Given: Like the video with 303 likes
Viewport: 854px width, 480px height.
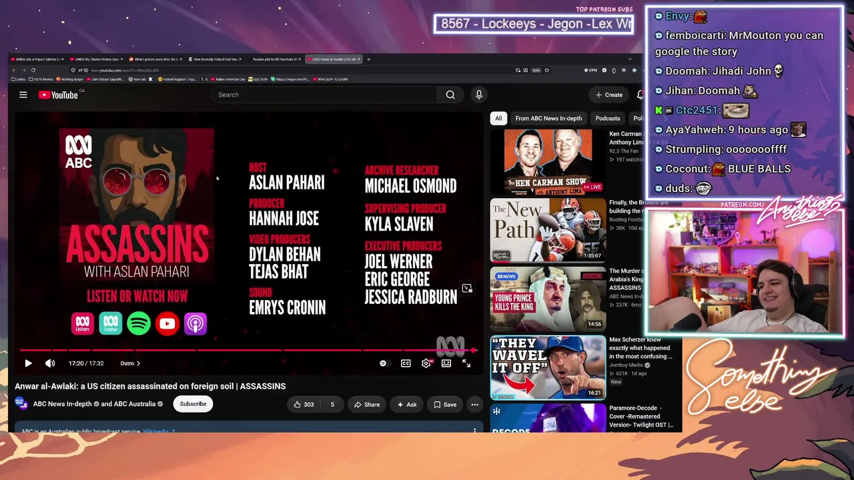Looking at the screenshot, I should coord(304,404).
